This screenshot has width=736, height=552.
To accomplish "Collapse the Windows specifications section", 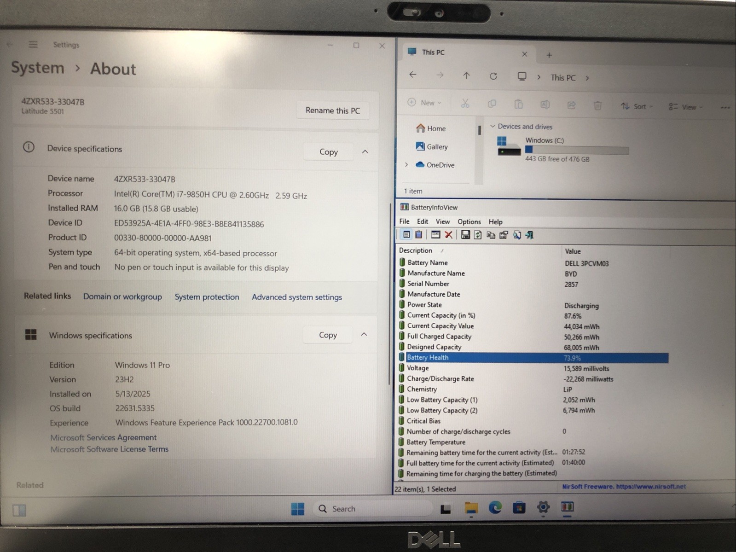I will [364, 335].
